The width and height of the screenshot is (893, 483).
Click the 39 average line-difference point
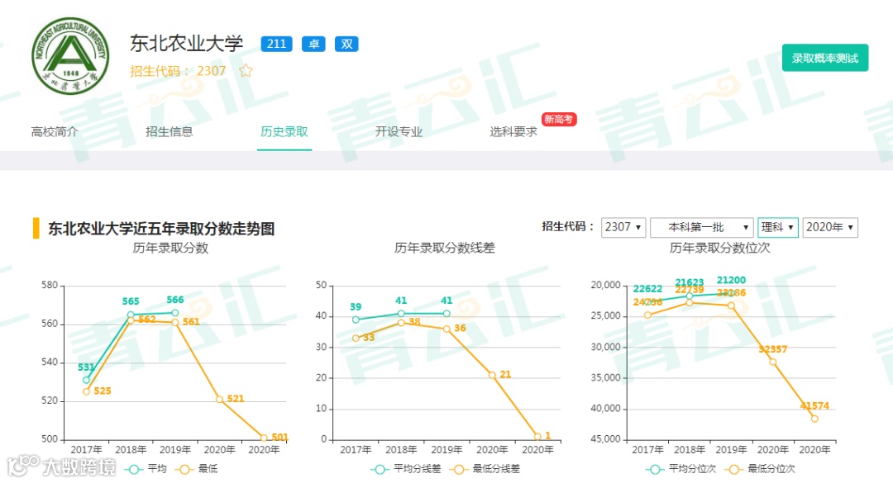[x=356, y=320]
